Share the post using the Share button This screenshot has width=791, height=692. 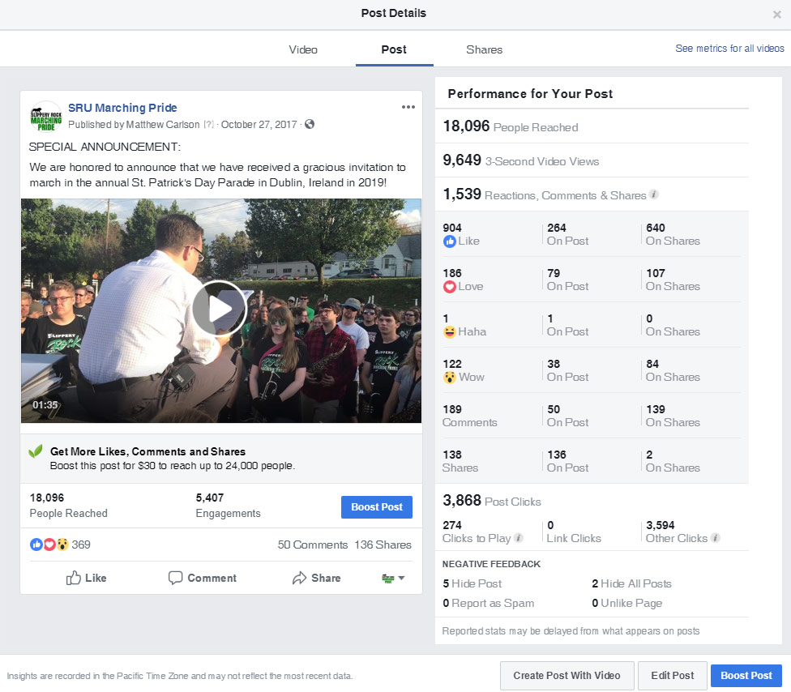point(316,578)
